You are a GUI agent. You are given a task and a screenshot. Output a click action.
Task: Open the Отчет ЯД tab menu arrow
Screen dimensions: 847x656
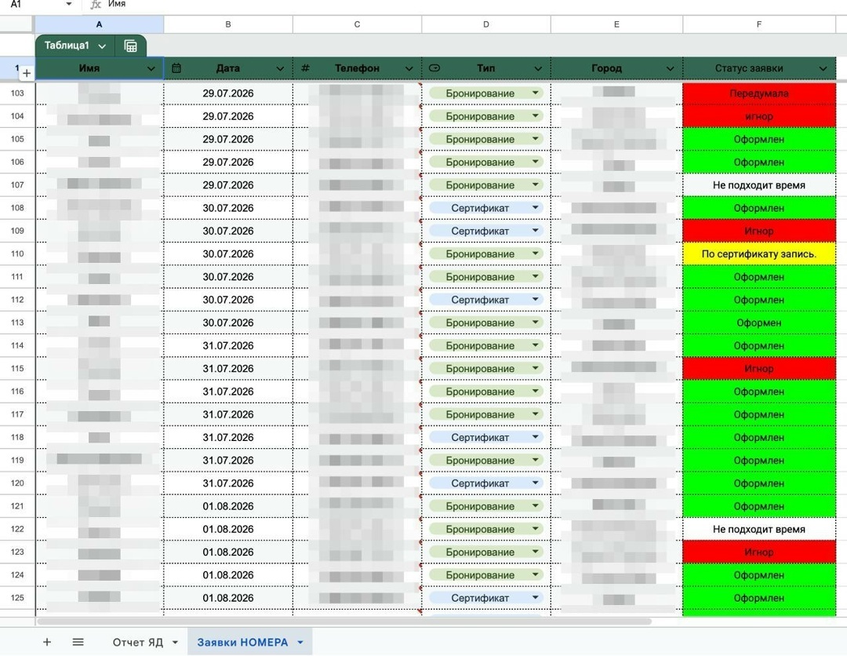(x=175, y=643)
